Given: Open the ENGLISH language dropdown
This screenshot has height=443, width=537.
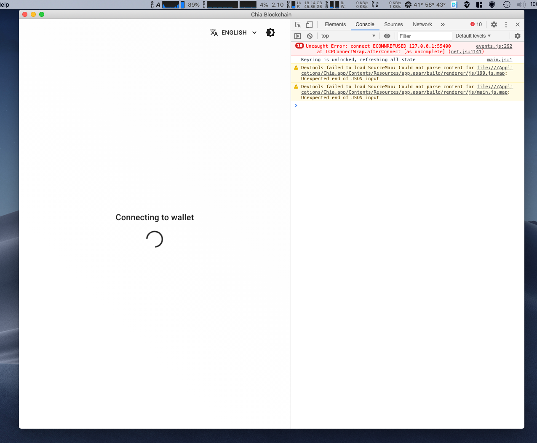Looking at the screenshot, I should click(233, 32).
